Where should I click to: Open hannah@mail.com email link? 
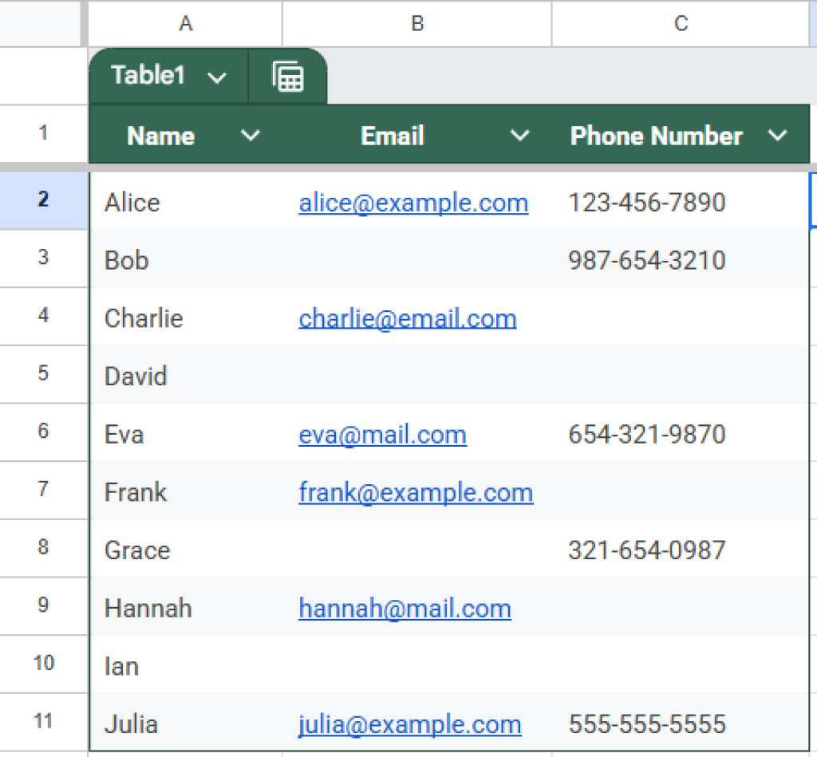pyautogui.click(x=405, y=608)
